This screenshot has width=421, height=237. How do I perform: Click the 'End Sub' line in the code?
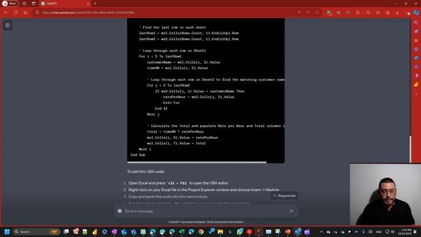pyautogui.click(x=138, y=155)
